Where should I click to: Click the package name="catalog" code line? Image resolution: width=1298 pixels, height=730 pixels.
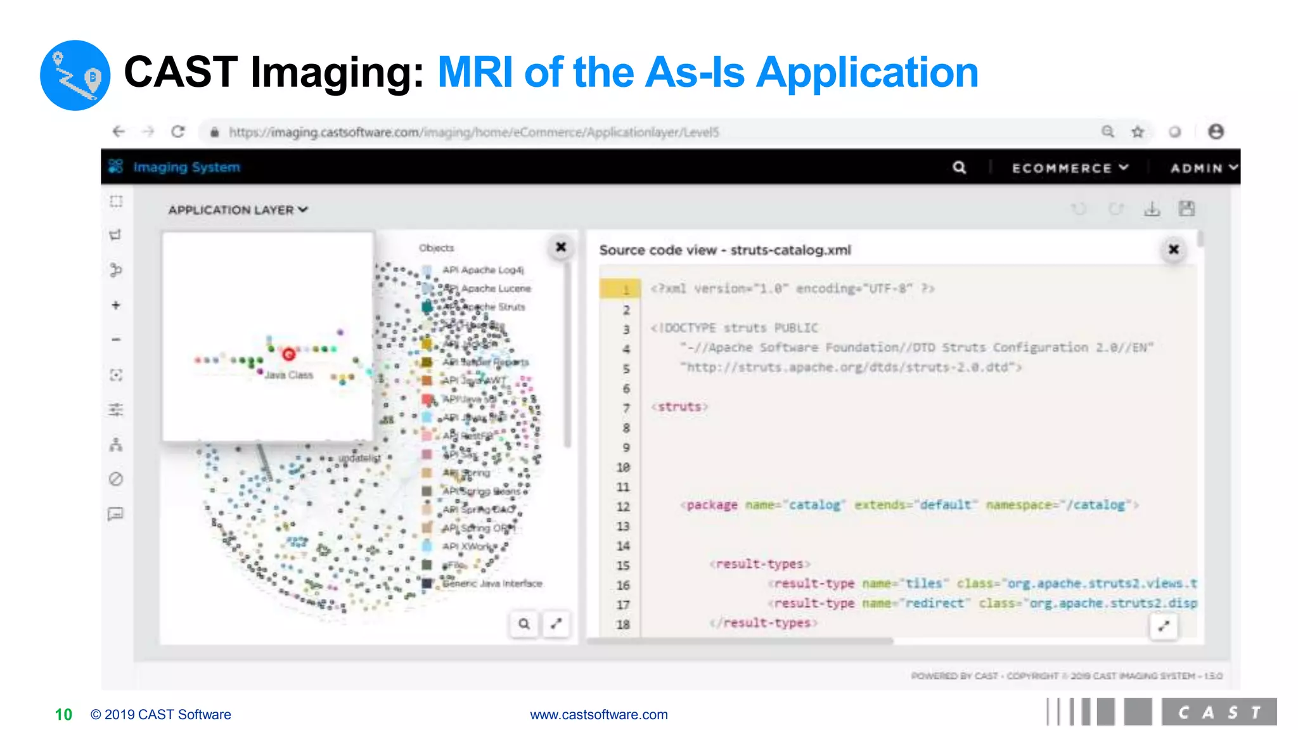click(x=909, y=505)
